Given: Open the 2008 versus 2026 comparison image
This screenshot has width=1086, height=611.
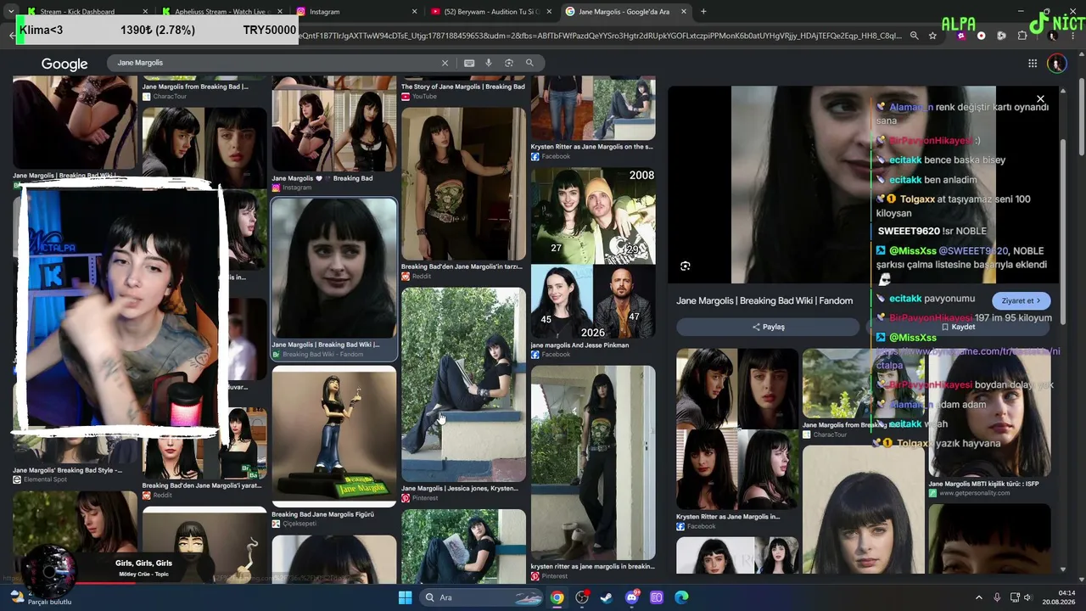Looking at the screenshot, I should 593,253.
